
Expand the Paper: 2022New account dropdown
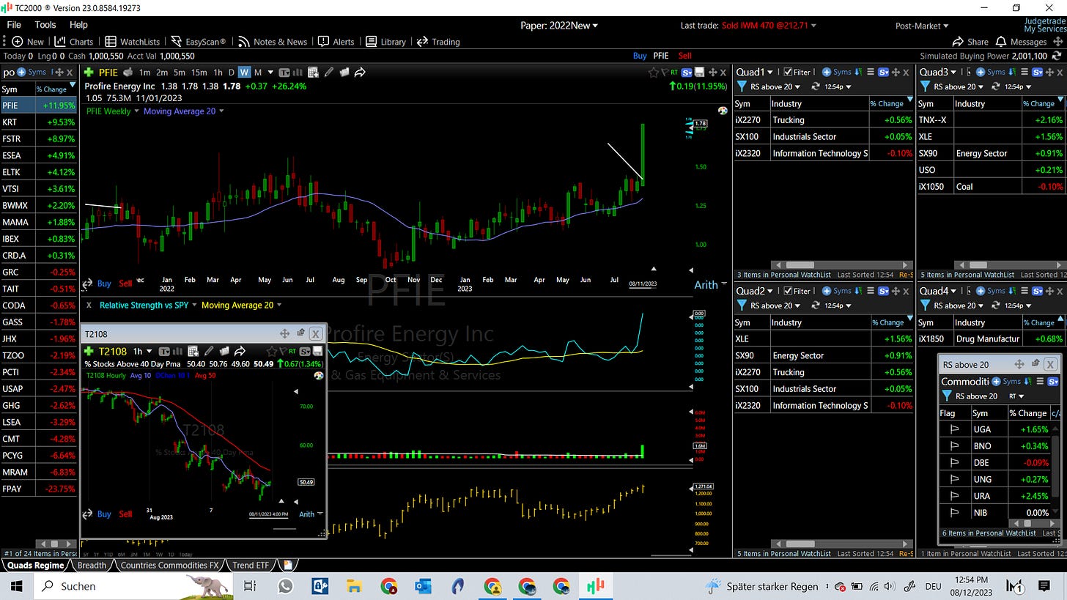pyautogui.click(x=558, y=26)
